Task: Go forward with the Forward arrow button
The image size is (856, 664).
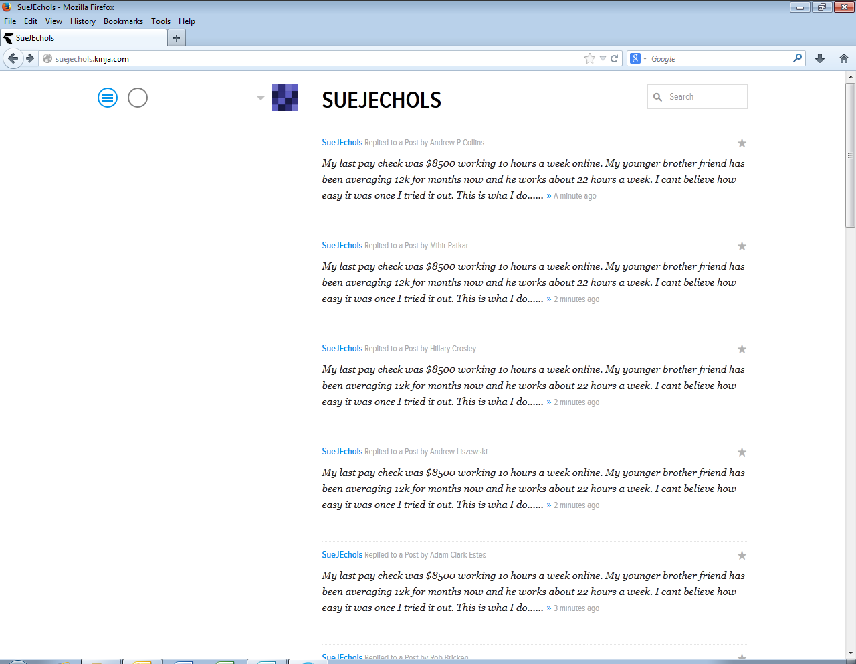Action: 30,58
